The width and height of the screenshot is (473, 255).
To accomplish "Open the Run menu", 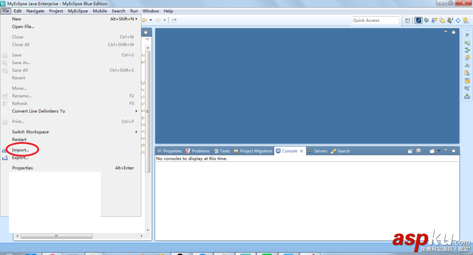I will (134, 11).
